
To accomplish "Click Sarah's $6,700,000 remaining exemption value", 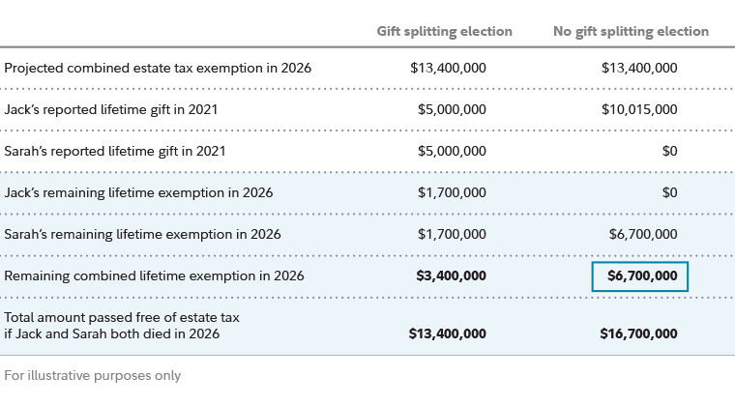I will click(642, 235).
